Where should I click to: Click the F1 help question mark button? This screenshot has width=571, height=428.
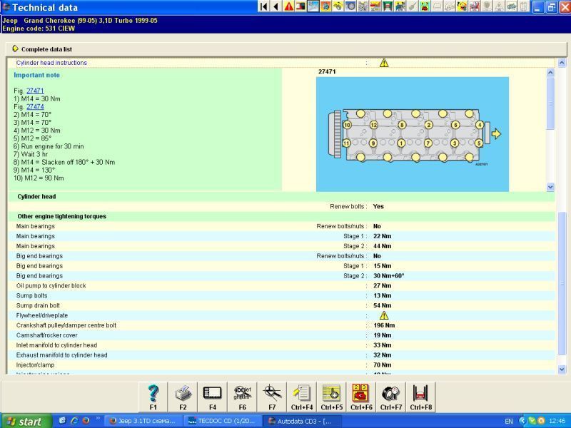click(153, 397)
